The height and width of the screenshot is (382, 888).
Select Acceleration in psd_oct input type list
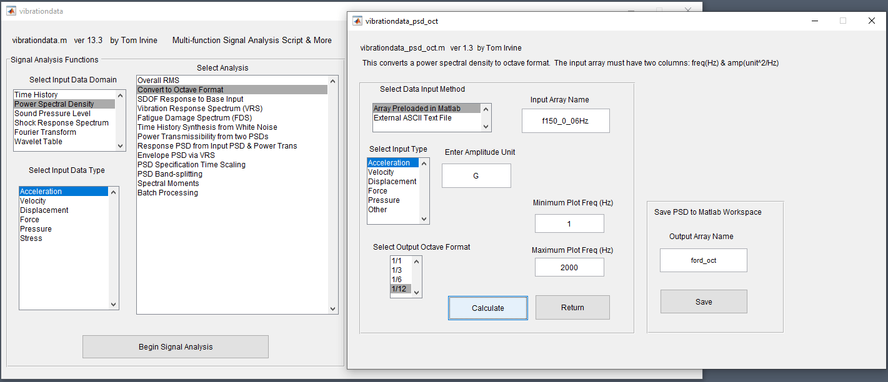tap(393, 163)
